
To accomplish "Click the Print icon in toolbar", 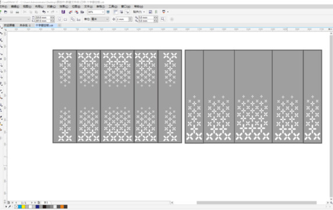I will click(x=17, y=12).
